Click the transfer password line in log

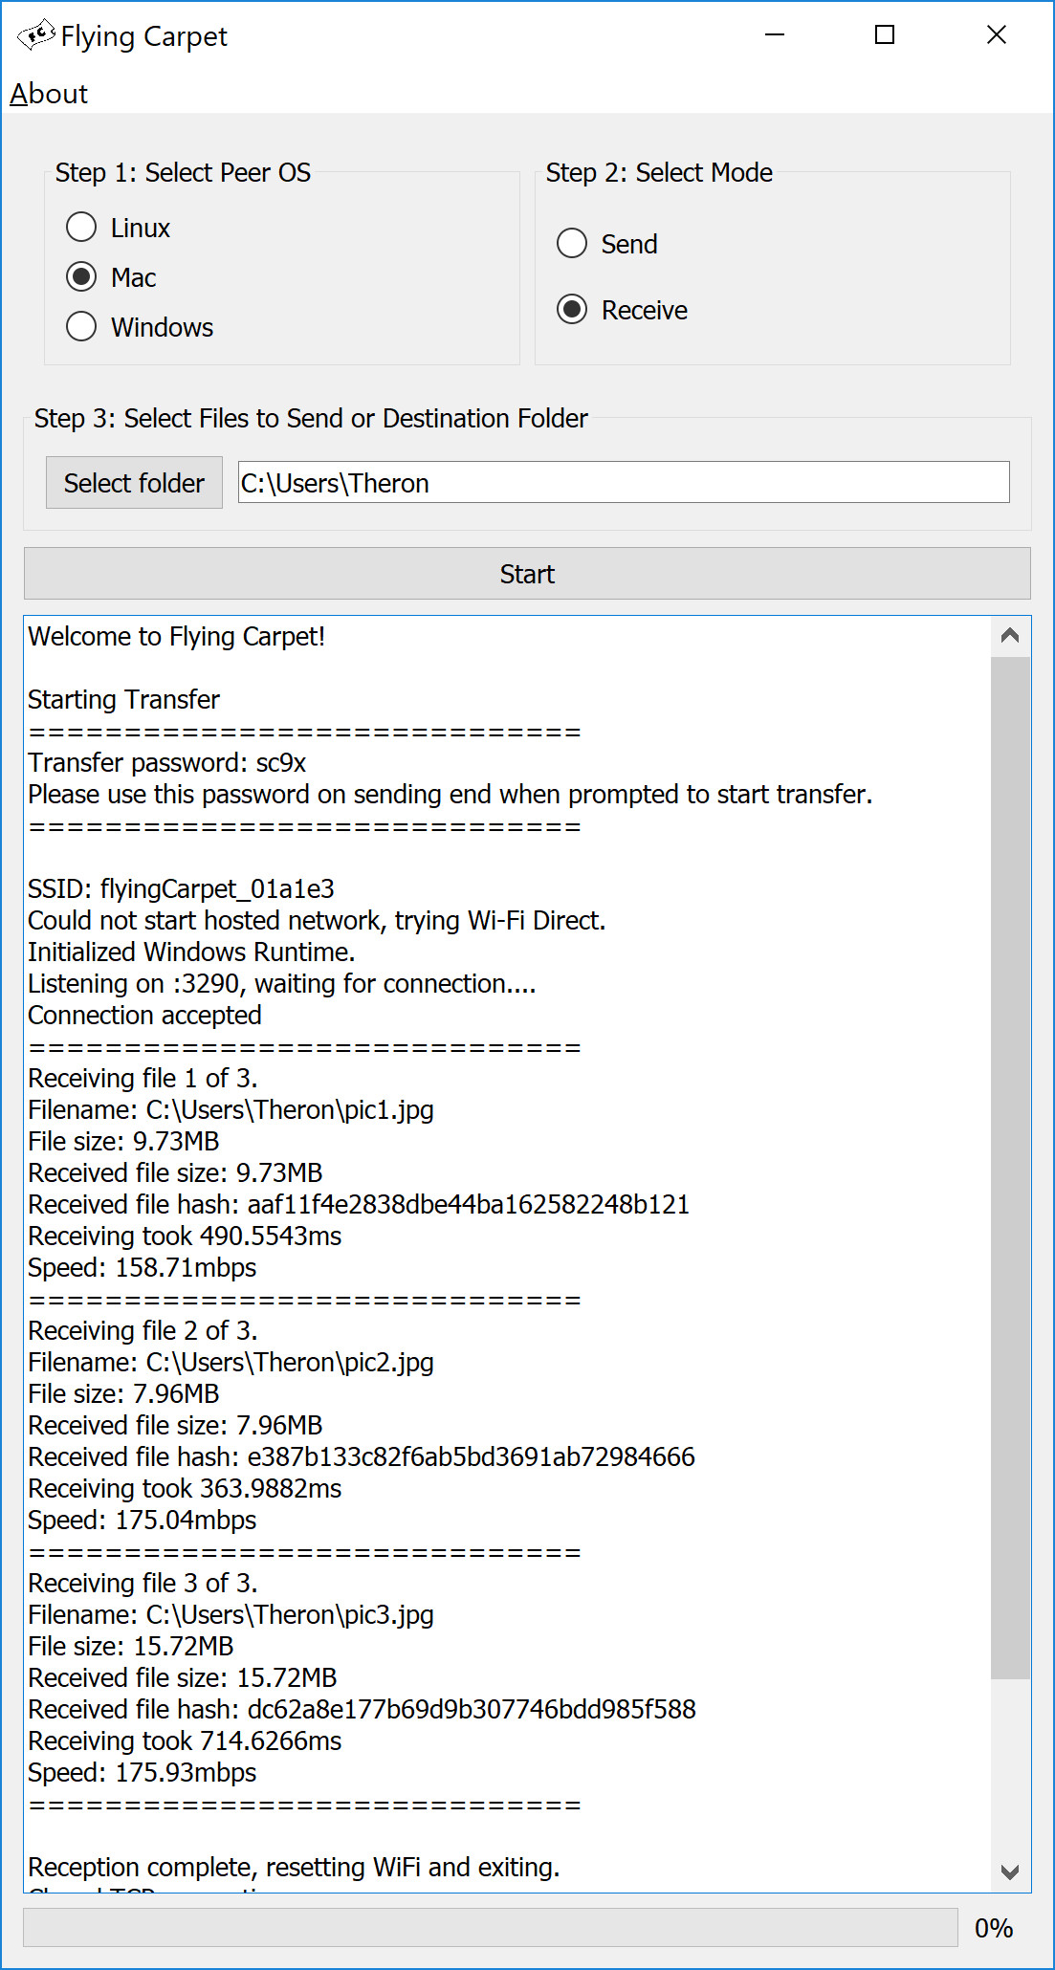(x=167, y=763)
